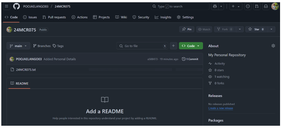Viewport: 282px width, 128px height.
Task: Open the Wiki tab
Action: [x=121, y=17]
